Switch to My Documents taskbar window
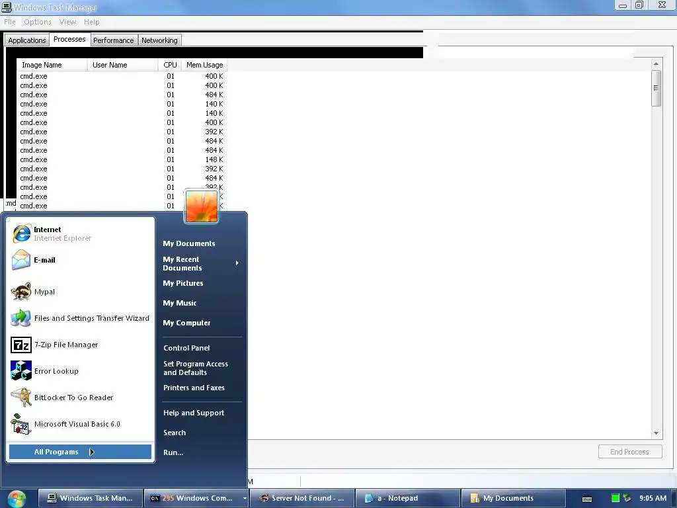This screenshot has width=677, height=508. (x=513, y=498)
